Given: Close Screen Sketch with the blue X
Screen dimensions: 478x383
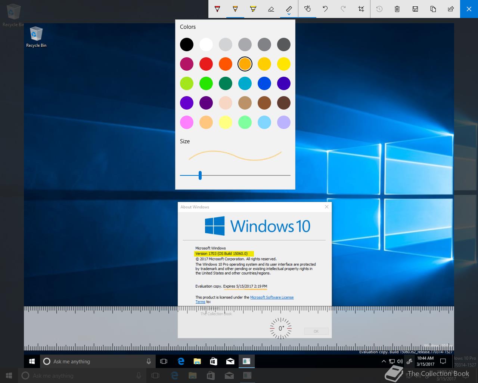Looking at the screenshot, I should point(469,9).
